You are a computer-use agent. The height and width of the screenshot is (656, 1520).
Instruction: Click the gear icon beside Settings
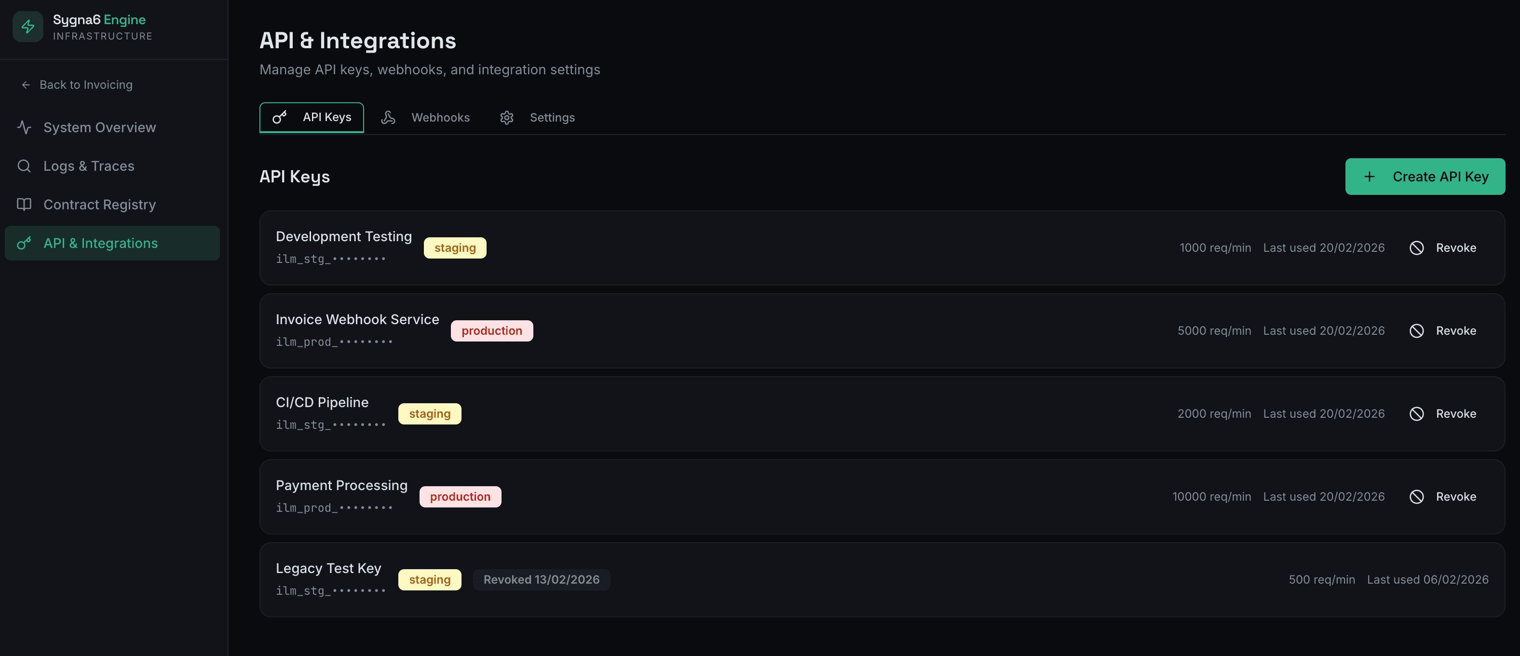507,118
